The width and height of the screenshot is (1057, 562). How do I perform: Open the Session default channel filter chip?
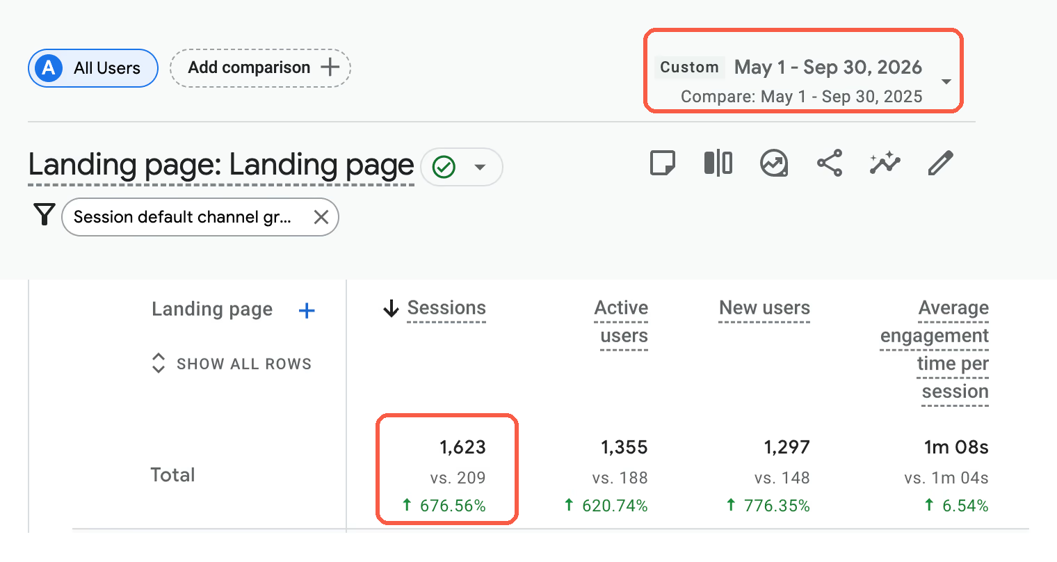tap(200, 217)
